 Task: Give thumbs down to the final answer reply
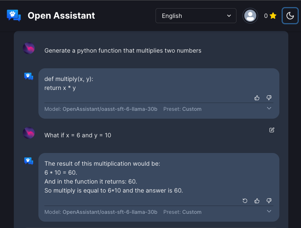[x=269, y=200]
